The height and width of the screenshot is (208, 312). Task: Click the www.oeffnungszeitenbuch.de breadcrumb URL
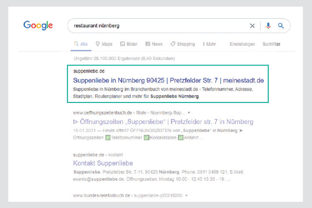pyautogui.click(x=129, y=113)
